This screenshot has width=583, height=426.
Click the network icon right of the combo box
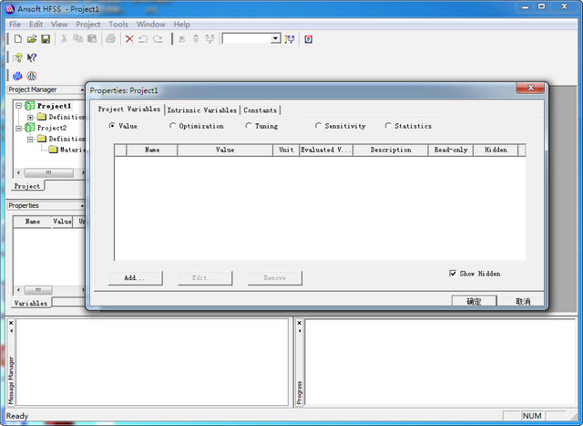(290, 38)
